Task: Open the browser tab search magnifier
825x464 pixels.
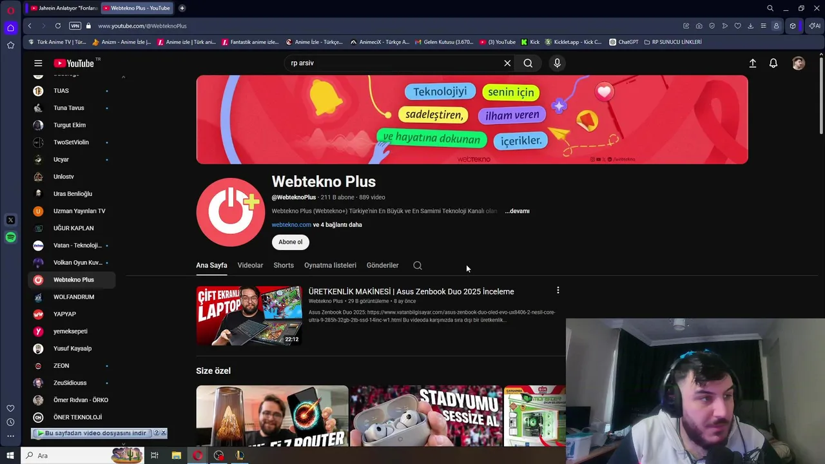Action: 770,8
